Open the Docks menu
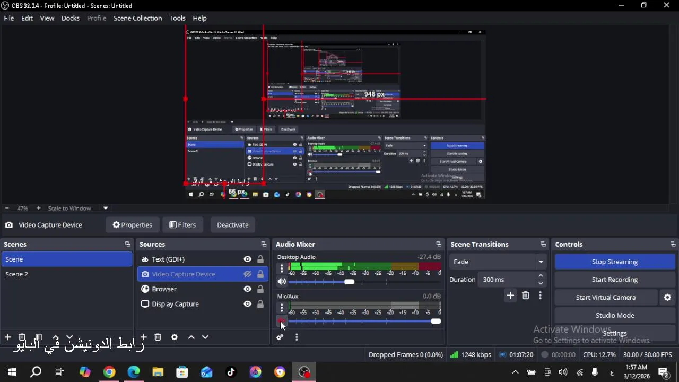Screen dimensions: 679x382 (71, 18)
